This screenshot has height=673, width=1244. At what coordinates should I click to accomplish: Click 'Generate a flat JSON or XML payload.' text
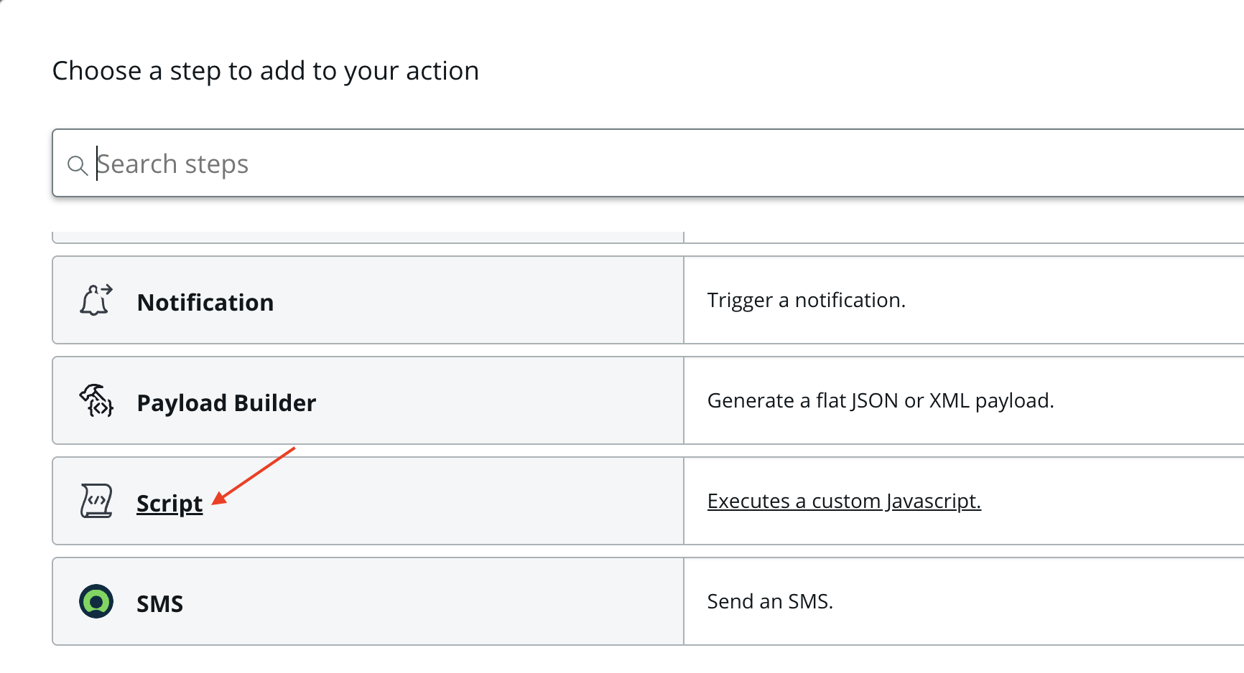pyautogui.click(x=881, y=400)
